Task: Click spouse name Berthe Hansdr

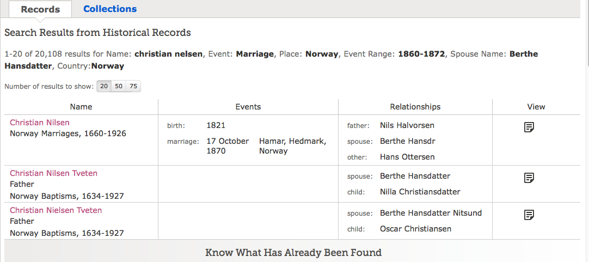Action: (408, 141)
